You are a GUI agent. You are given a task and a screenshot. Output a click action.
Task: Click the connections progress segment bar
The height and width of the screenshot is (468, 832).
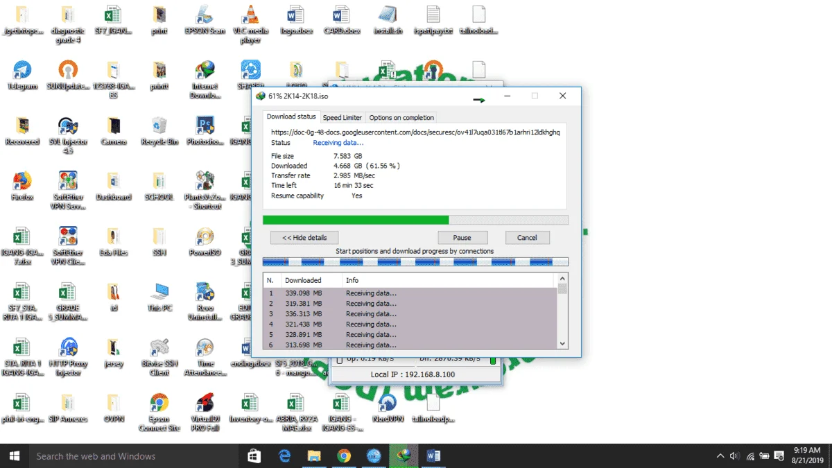click(x=415, y=262)
